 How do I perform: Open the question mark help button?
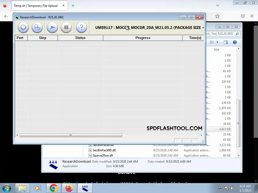pyautogui.click(x=81, y=27)
